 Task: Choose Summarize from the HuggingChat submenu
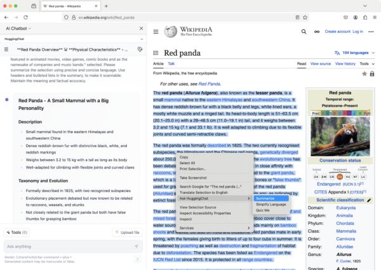click(265, 198)
